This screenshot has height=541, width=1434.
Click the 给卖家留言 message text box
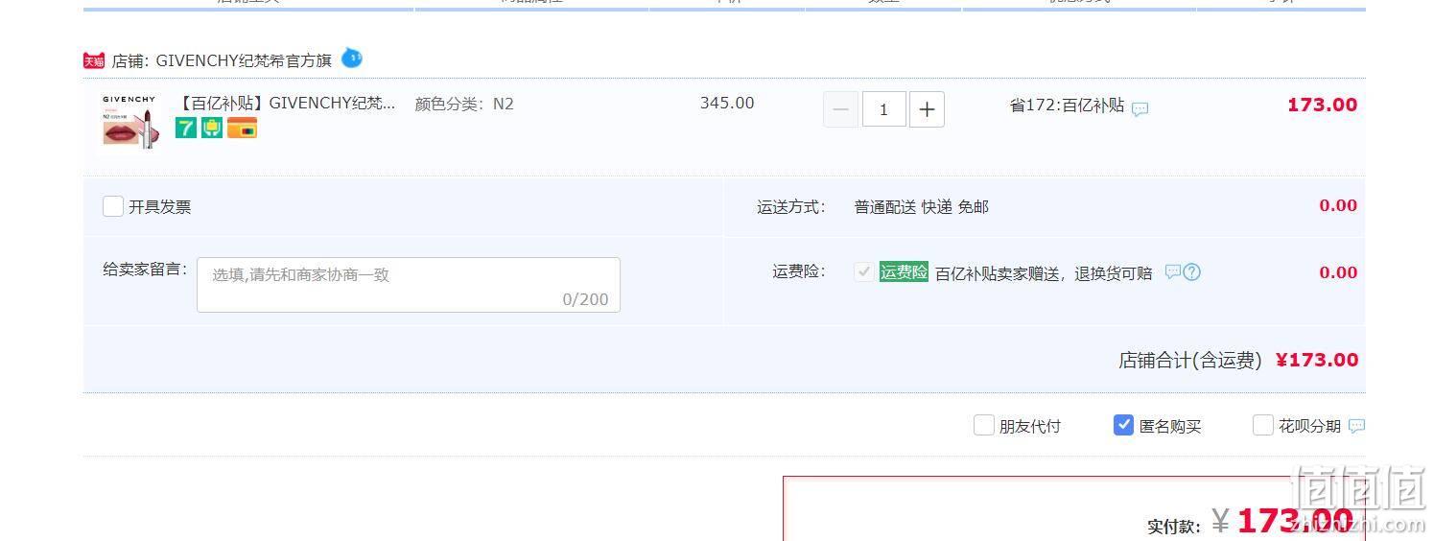coord(409,285)
